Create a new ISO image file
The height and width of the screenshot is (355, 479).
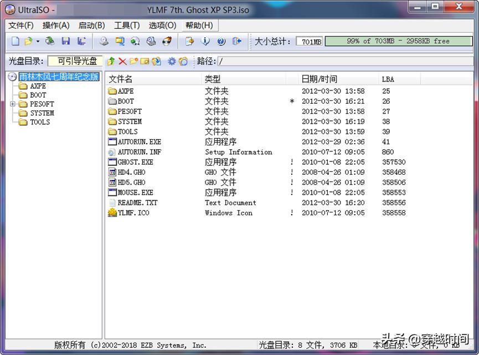15,41
